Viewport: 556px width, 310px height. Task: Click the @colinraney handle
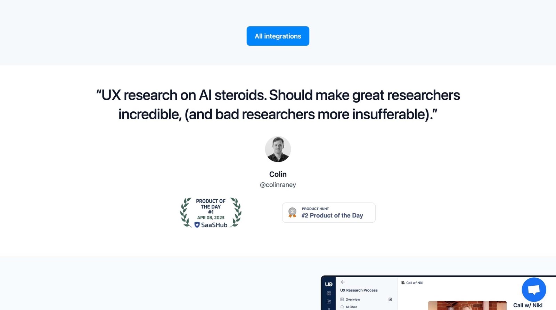point(278,185)
